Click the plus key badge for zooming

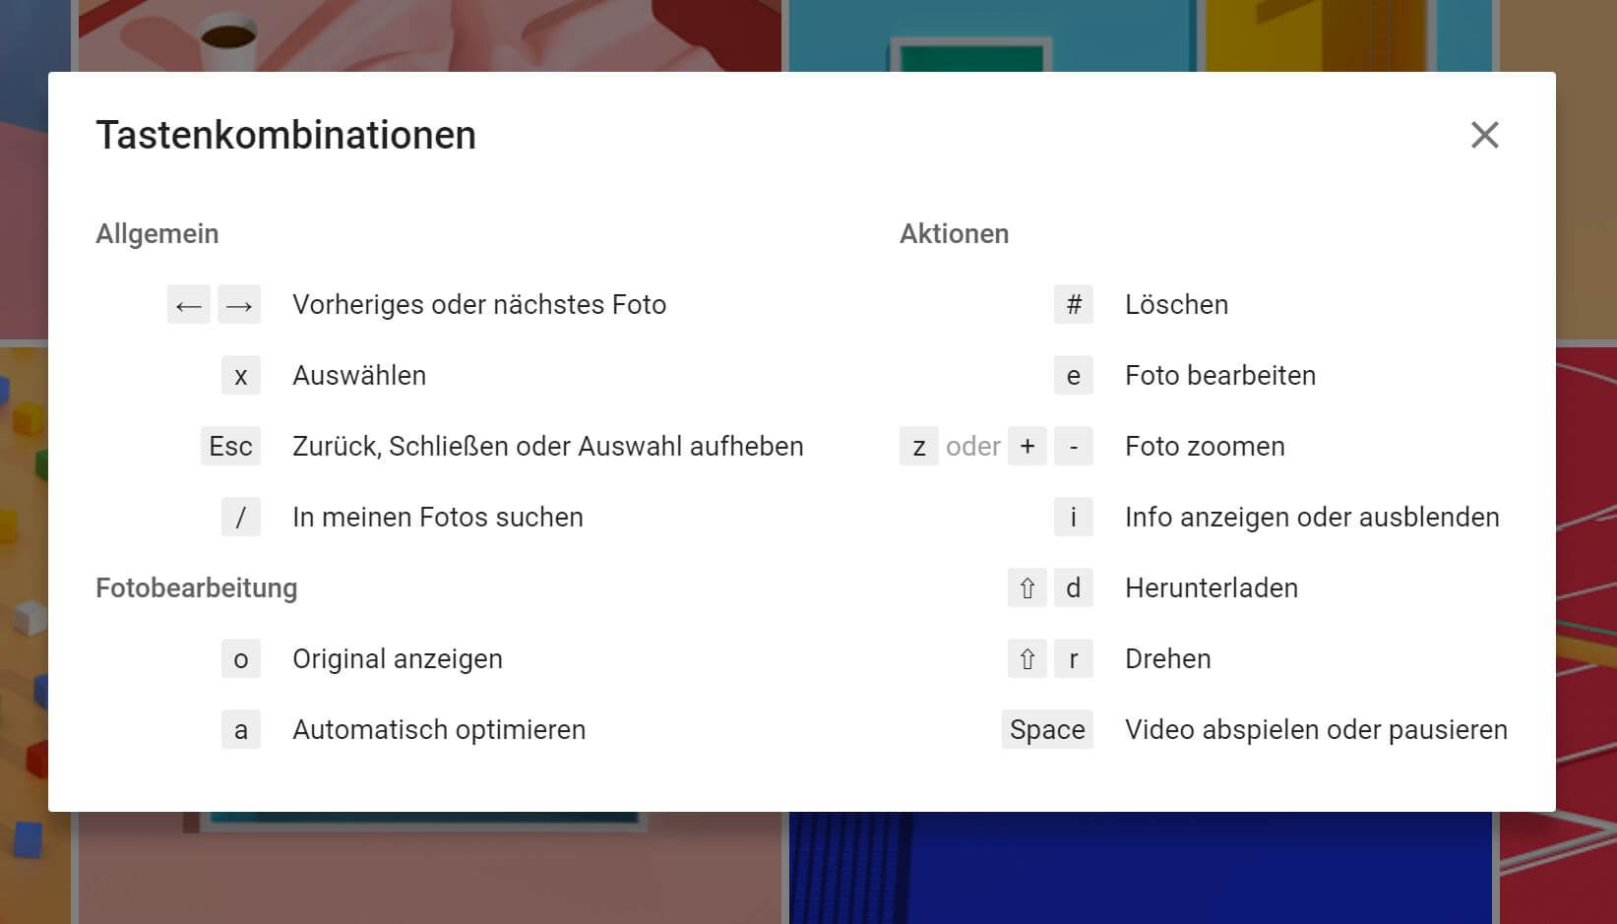click(x=1027, y=447)
